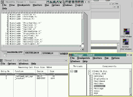
Task: Click the source view horizontal scrollbar right arrow
Action: pyautogui.click(x=80, y=46)
